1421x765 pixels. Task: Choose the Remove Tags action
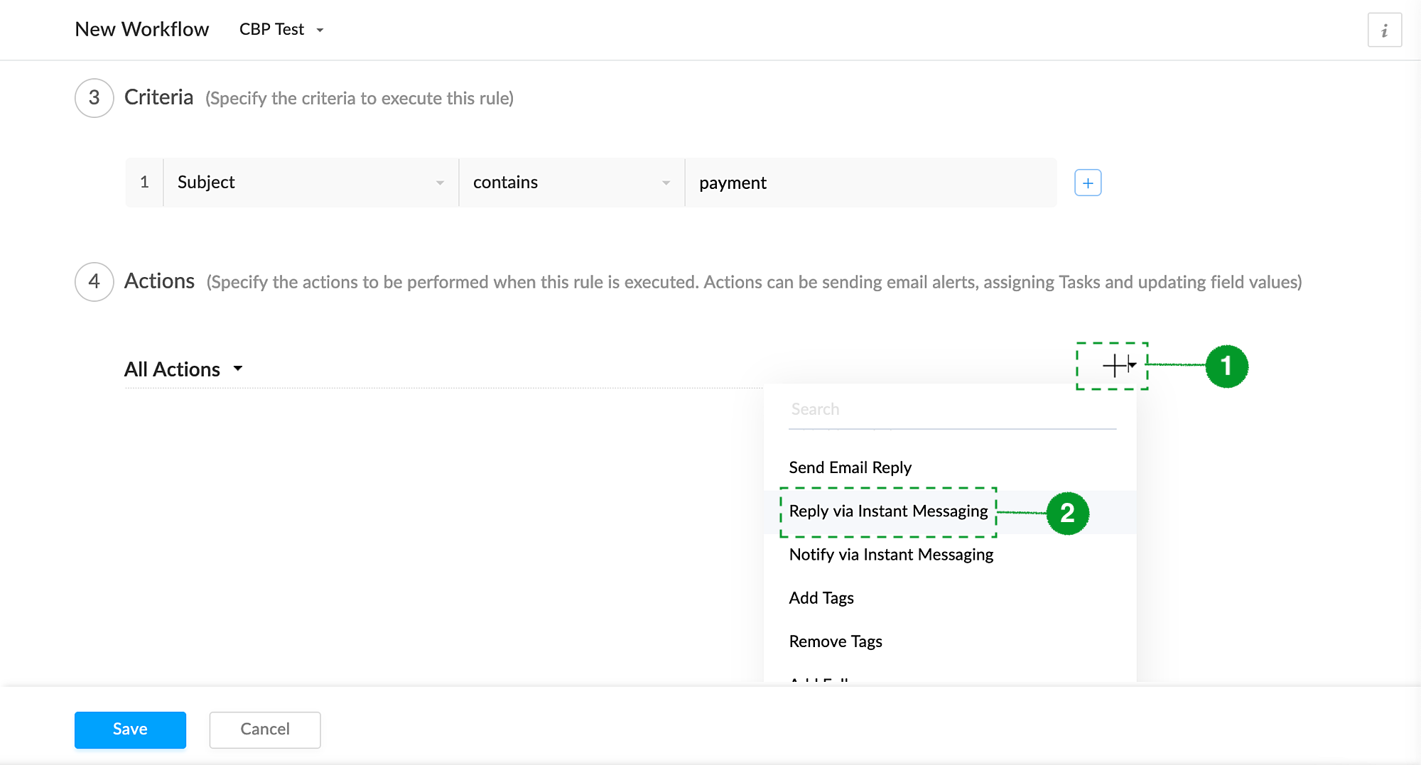coord(836,641)
